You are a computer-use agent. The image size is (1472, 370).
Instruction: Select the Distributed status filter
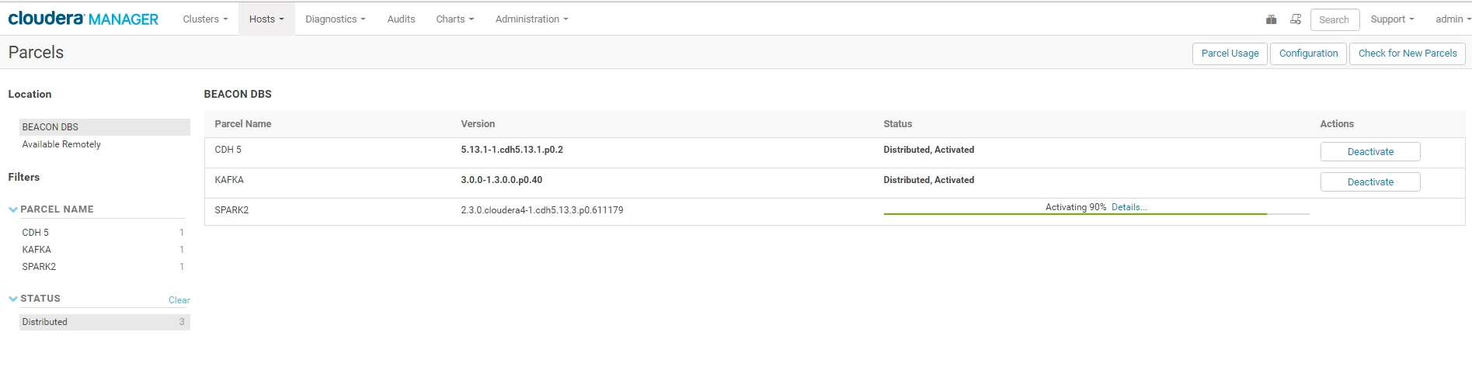(104, 322)
